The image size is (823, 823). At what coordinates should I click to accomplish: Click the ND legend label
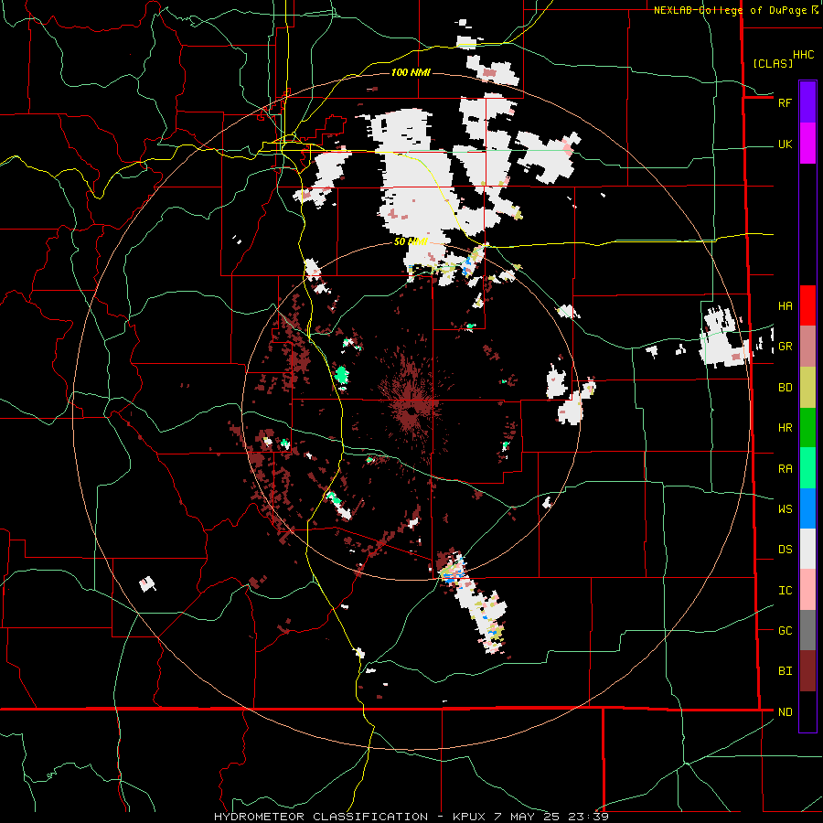[785, 712]
